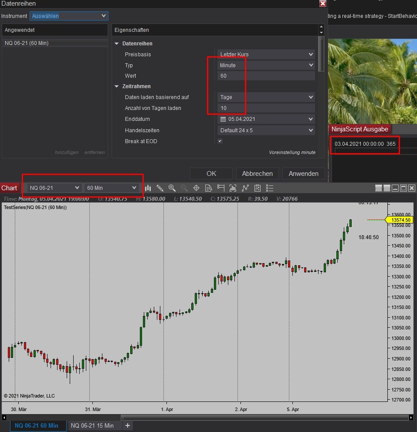Click the Anzahl von Tagen laden field
Viewport: 417px width, 432px height.
(266, 108)
